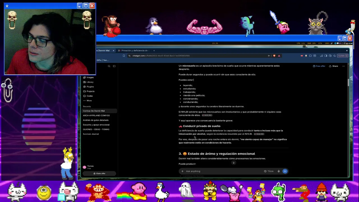
Task: Start voice mode with the blue button
Action: (x=285, y=171)
